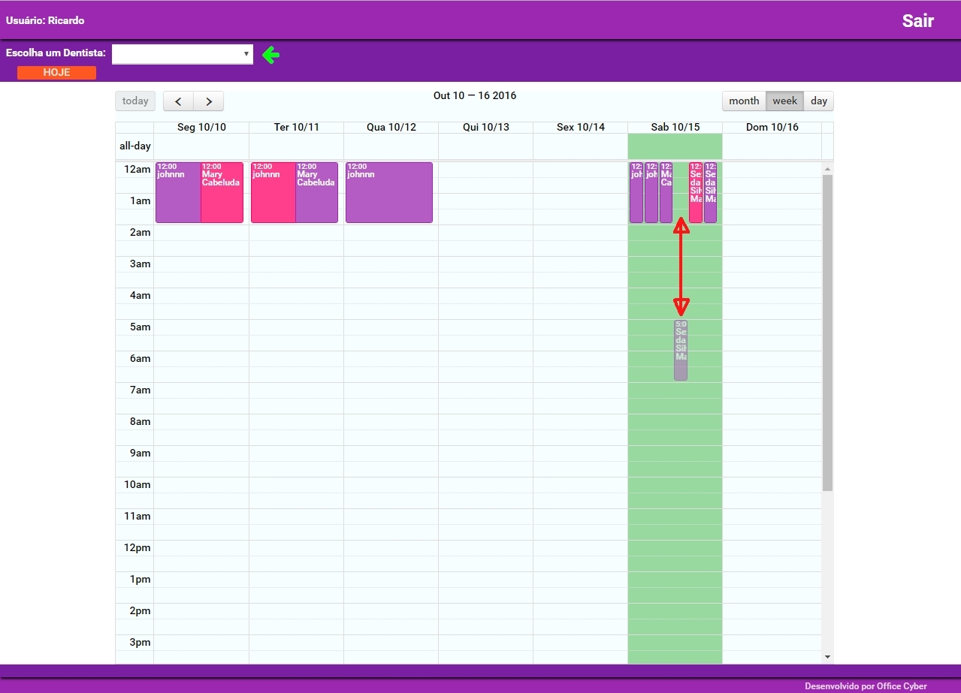Viewport: 961px width, 693px height.
Task: Click the 7am time label
Action: point(140,390)
